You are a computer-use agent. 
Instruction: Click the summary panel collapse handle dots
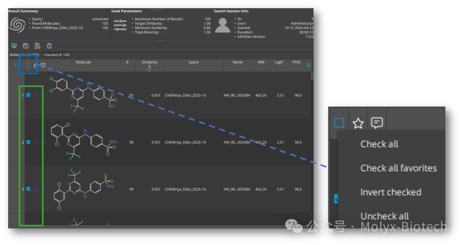pyautogui.click(x=160, y=41)
